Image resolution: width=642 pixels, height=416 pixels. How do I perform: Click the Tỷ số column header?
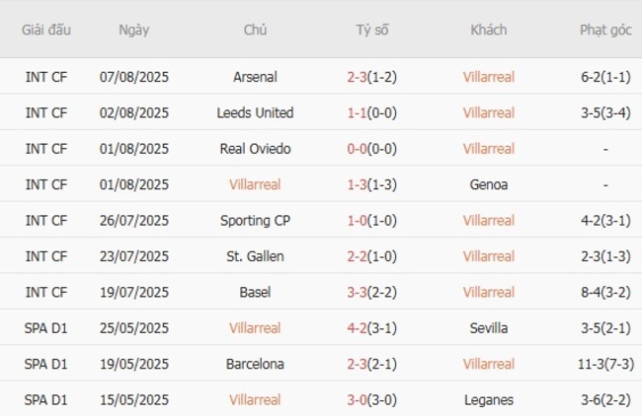[371, 30]
